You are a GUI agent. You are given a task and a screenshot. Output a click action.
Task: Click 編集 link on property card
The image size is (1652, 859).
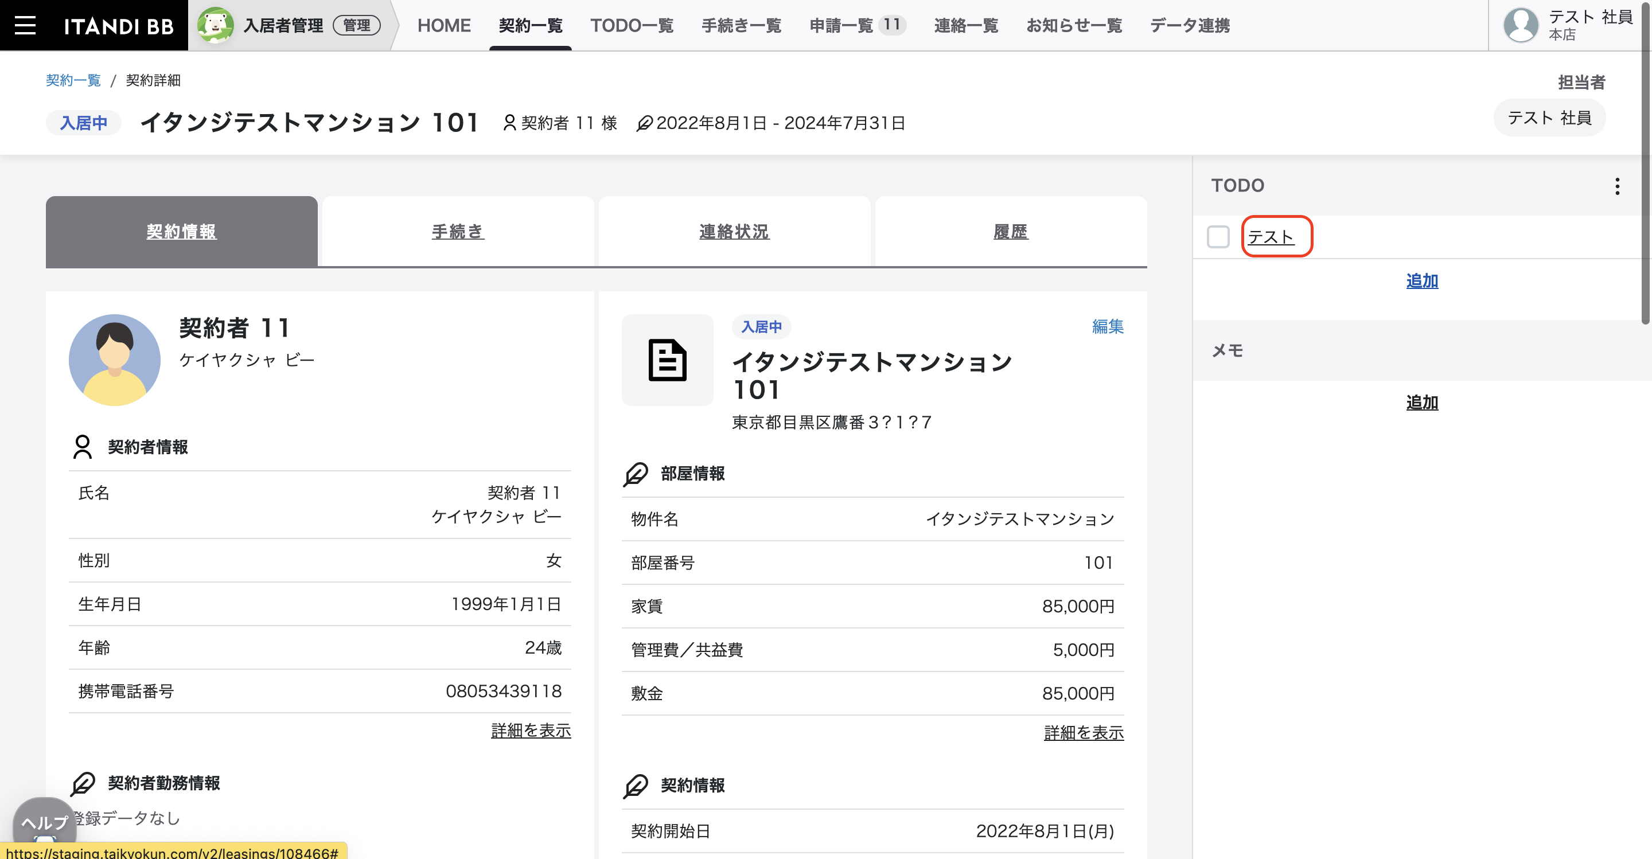1108,326
